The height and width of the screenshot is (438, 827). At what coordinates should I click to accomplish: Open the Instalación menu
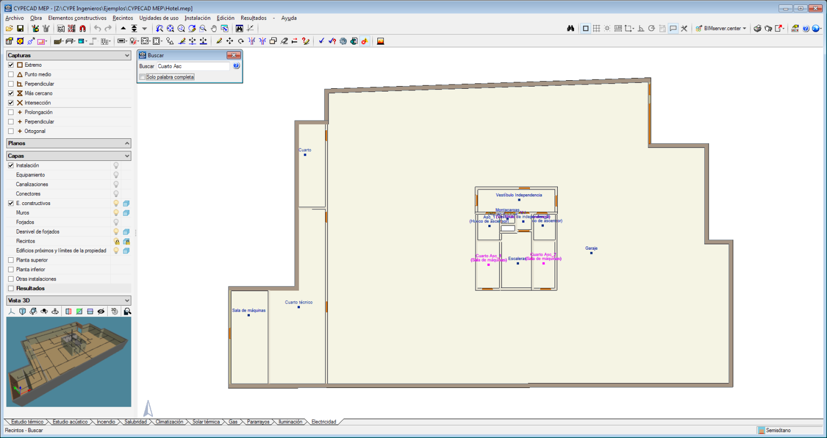click(x=197, y=18)
